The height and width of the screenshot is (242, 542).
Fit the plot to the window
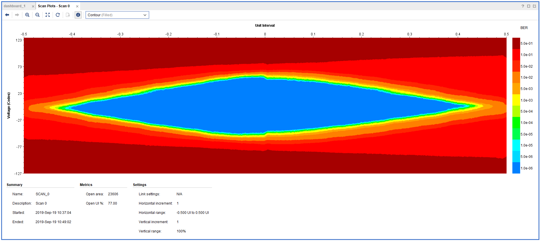click(x=48, y=15)
